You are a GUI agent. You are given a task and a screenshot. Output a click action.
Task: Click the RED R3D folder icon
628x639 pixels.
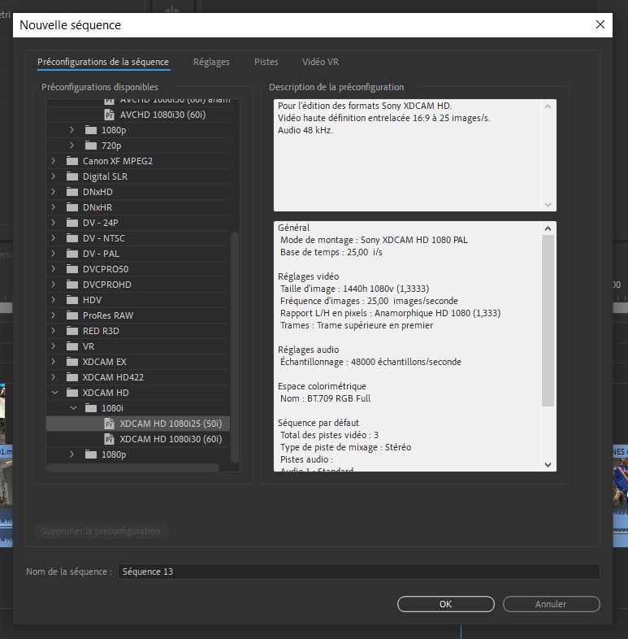tap(72, 331)
